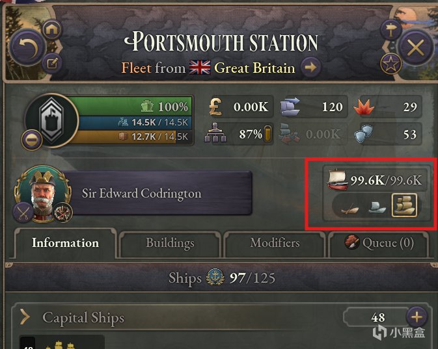Select the middle ship supply mode option
This screenshot has width=438, height=349.
pos(377,206)
